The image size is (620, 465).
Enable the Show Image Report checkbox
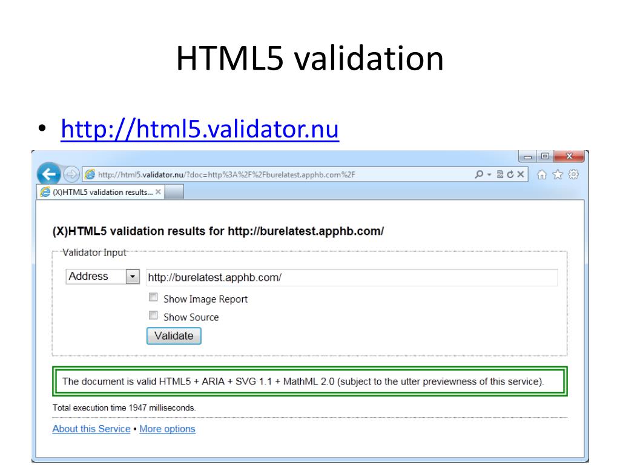point(153,297)
